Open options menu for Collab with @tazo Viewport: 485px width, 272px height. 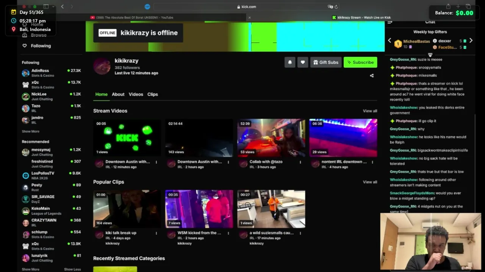(300, 162)
